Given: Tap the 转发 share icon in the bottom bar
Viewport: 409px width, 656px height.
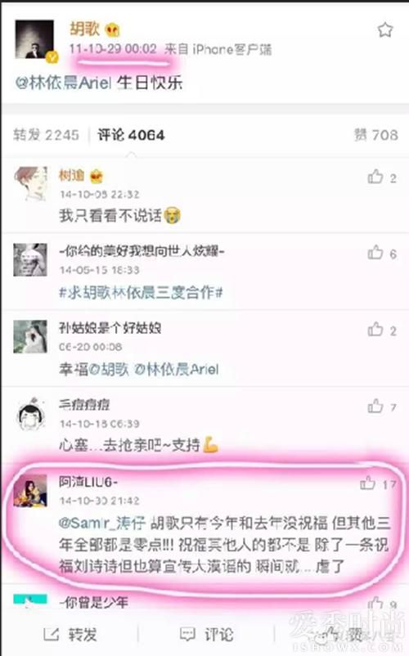Looking at the screenshot, I should coord(51,634).
